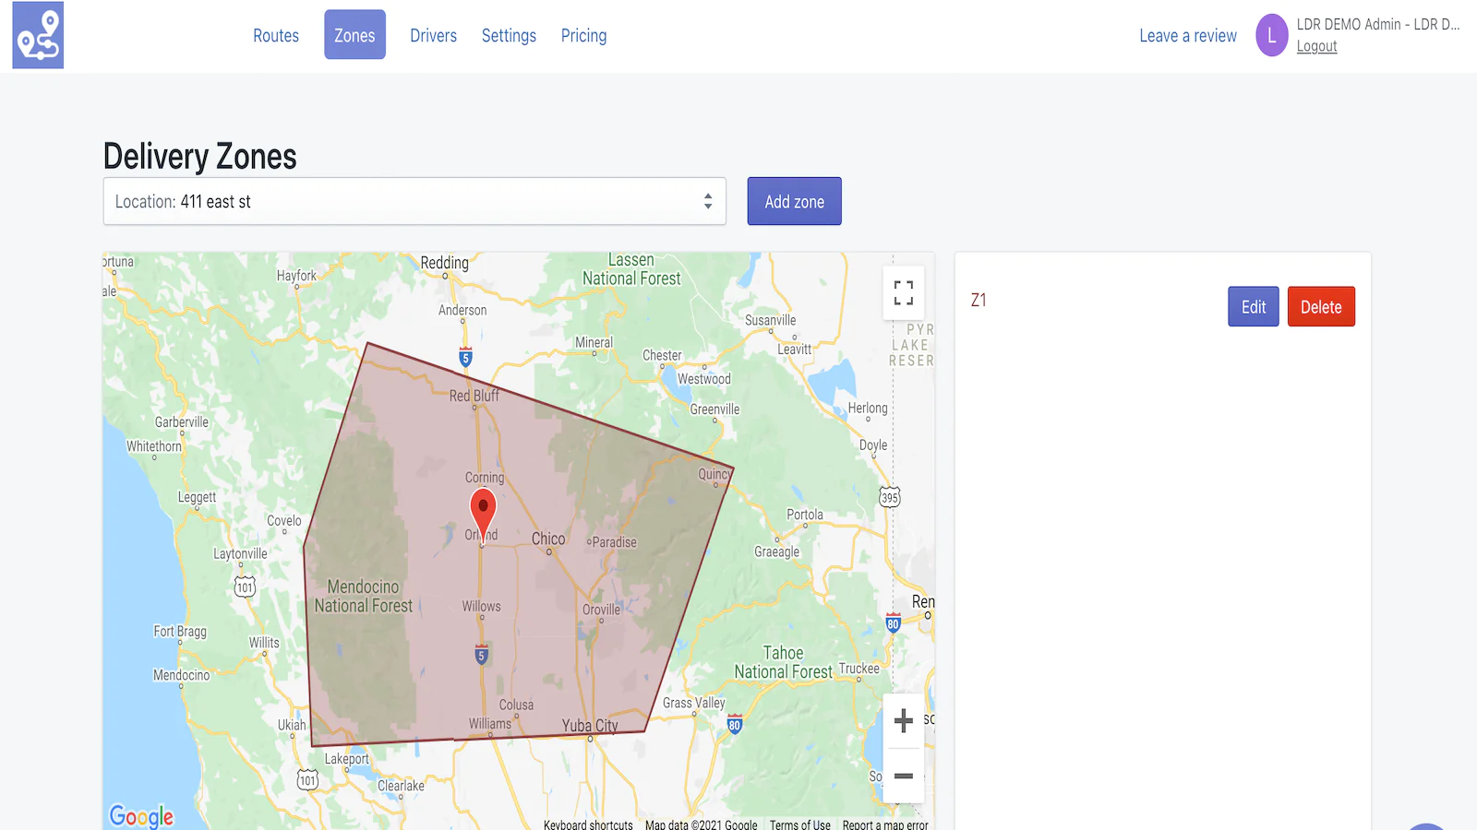1477x830 pixels.
Task: Click the route planner app logo
Action: point(38,35)
